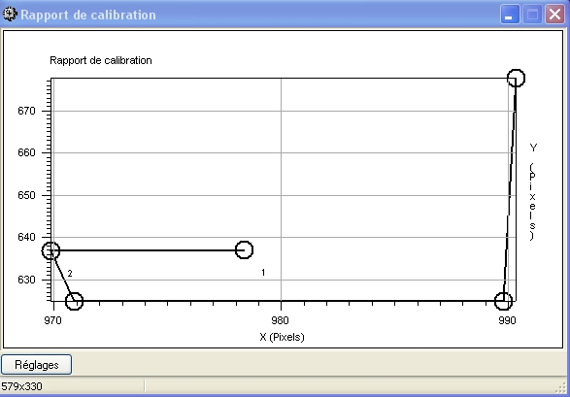Select the circle marker on the 637 Y-axis level at left
Screen dimensions: 570x397
50,250
